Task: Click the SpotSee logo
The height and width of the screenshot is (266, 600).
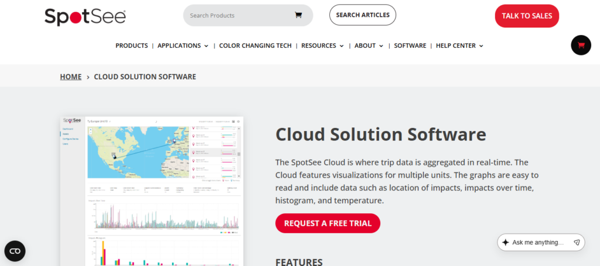Action: tap(85, 16)
